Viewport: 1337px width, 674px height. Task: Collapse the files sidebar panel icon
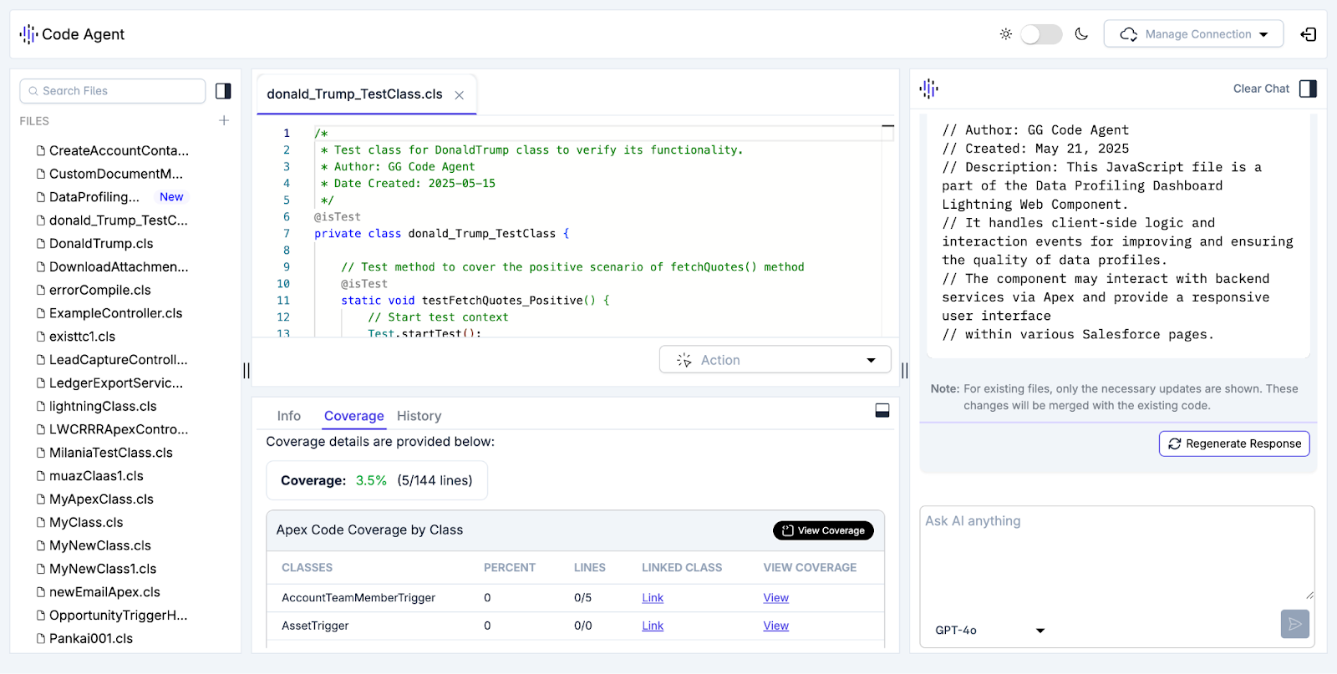click(x=223, y=91)
